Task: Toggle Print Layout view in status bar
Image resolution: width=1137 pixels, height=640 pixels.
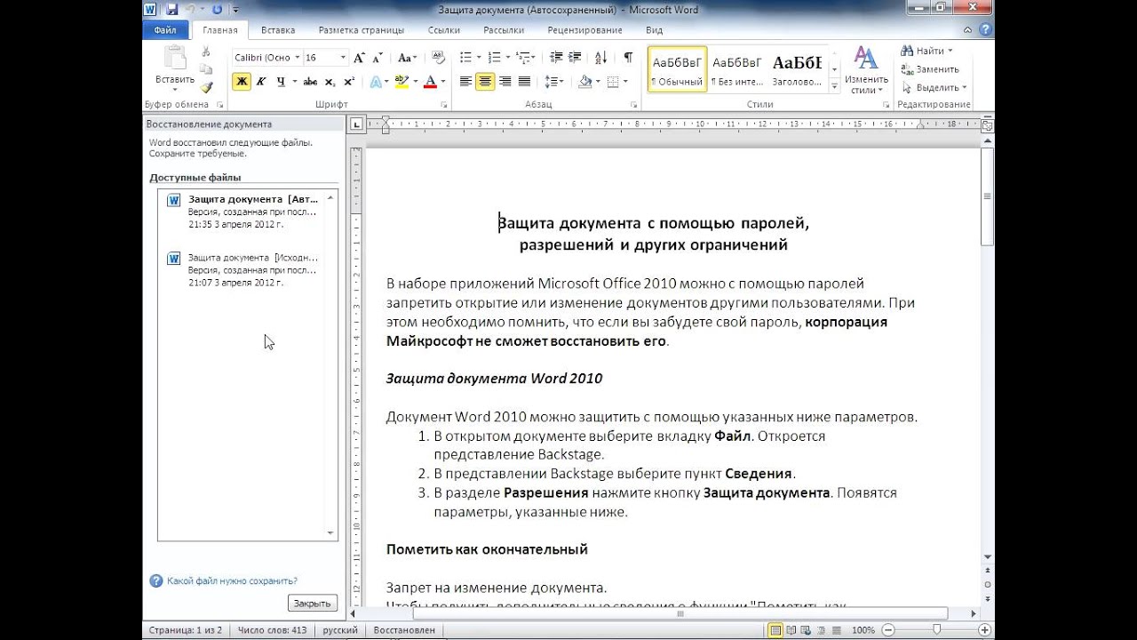Action: [x=776, y=630]
